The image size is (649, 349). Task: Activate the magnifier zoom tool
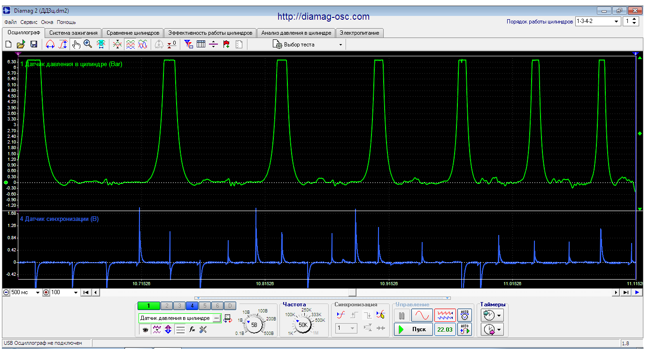tap(88, 45)
